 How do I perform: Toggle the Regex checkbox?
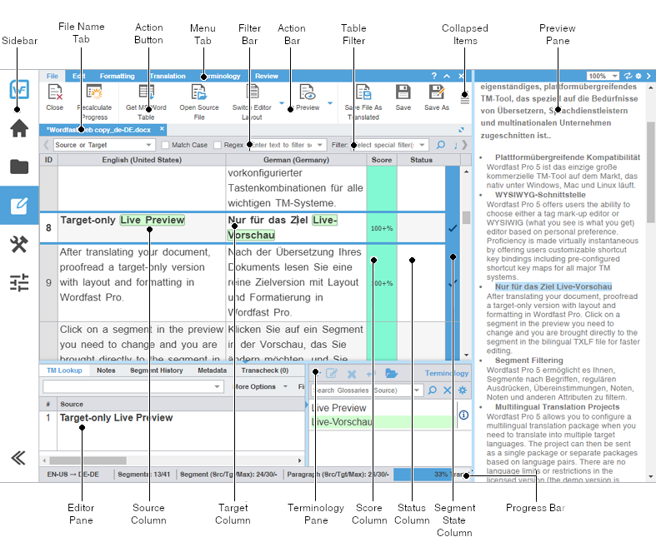[218, 145]
